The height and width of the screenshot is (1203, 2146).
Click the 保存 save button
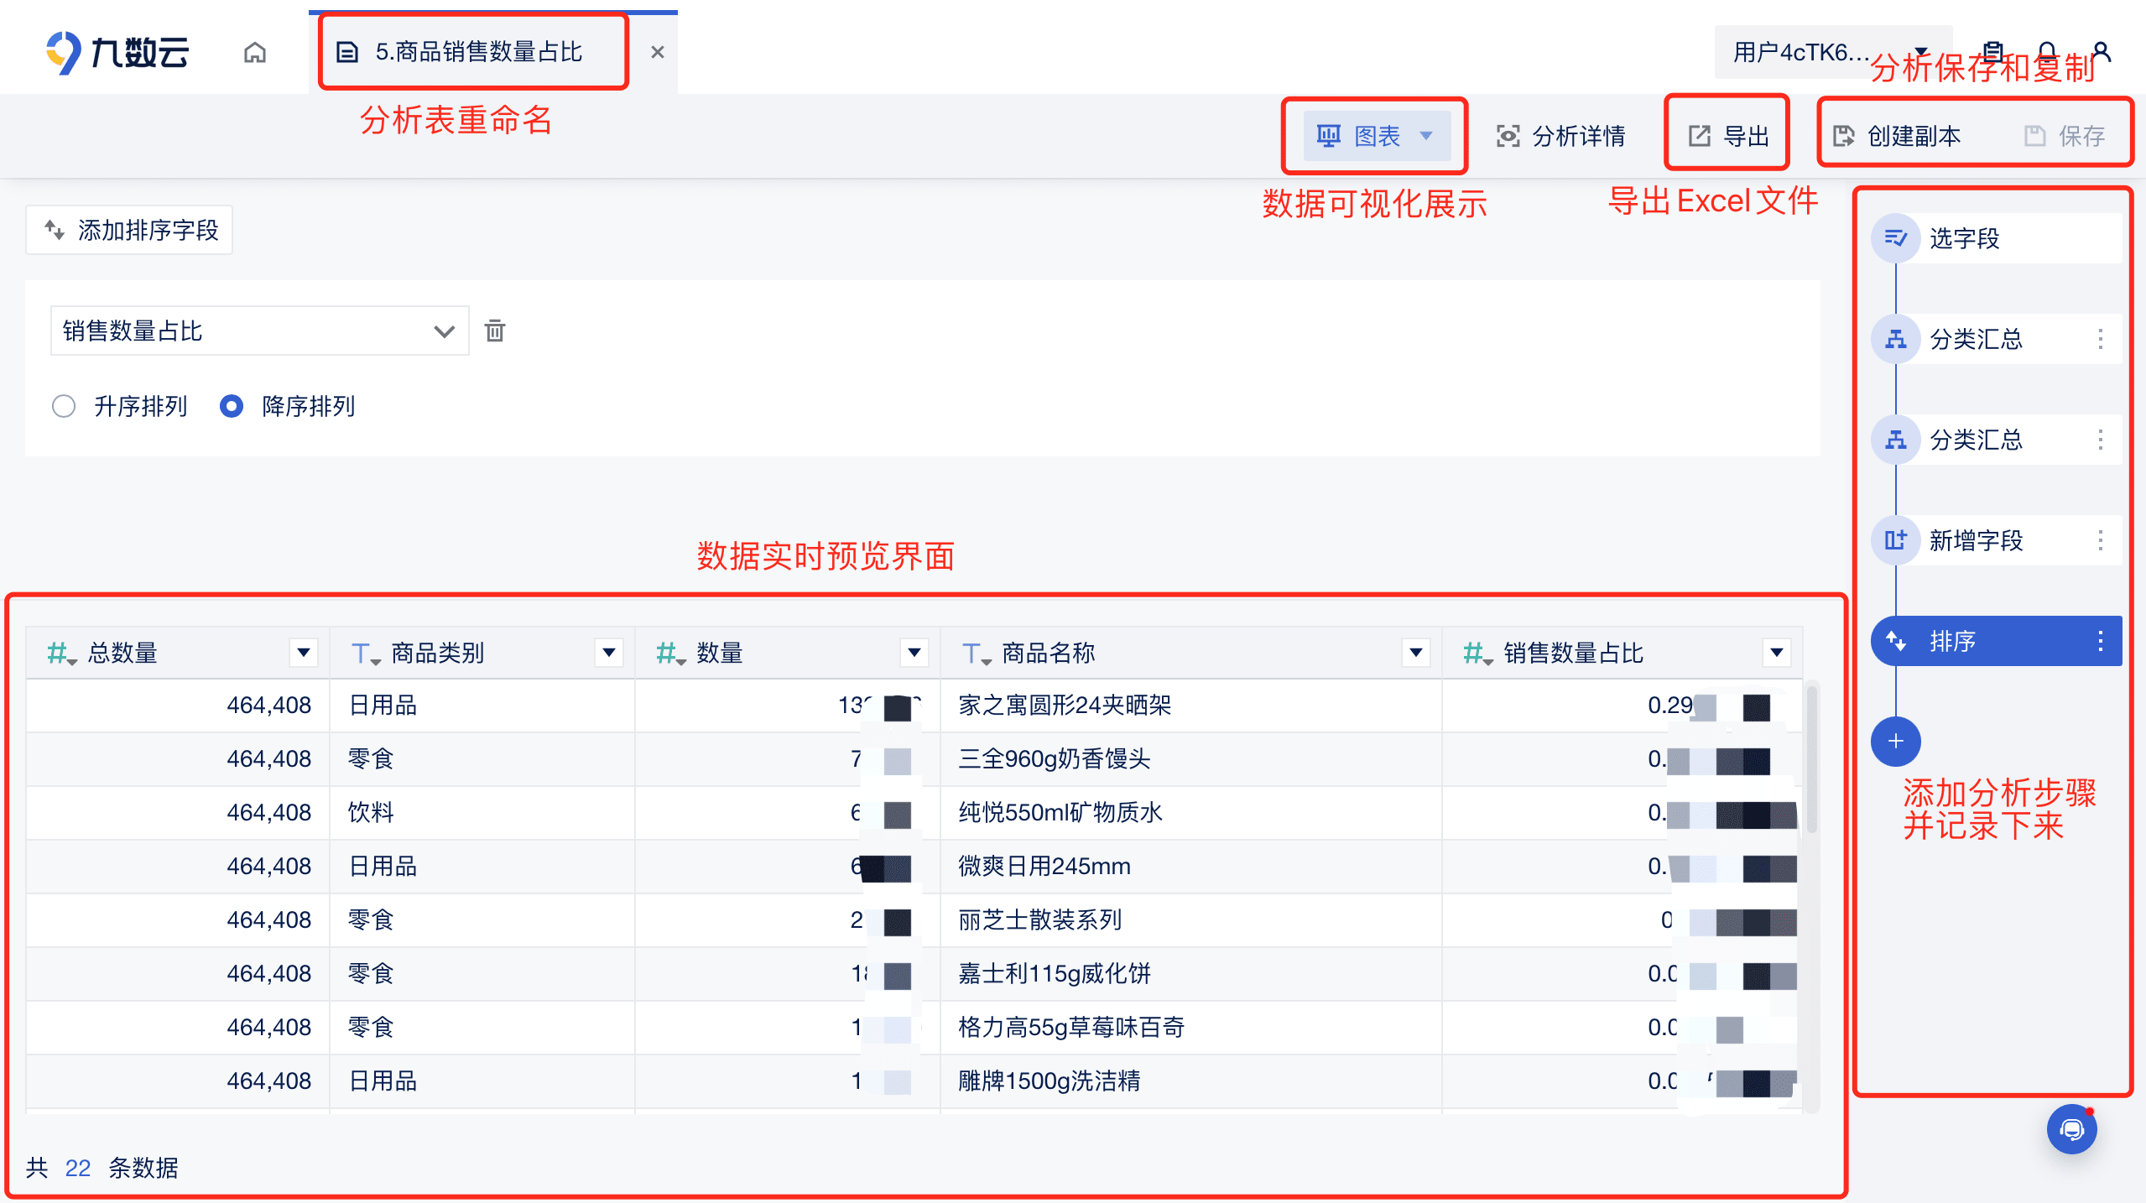pos(2065,136)
